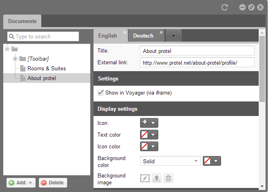Image resolution: width=268 pixels, height=192 pixels.
Task: Open the Documents tab
Action: point(22,21)
